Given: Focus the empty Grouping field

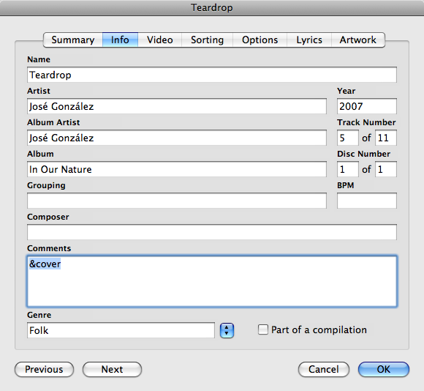Looking at the screenshot, I should (177, 201).
